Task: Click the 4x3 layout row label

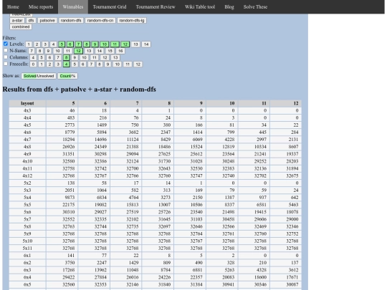Action: click(27, 110)
